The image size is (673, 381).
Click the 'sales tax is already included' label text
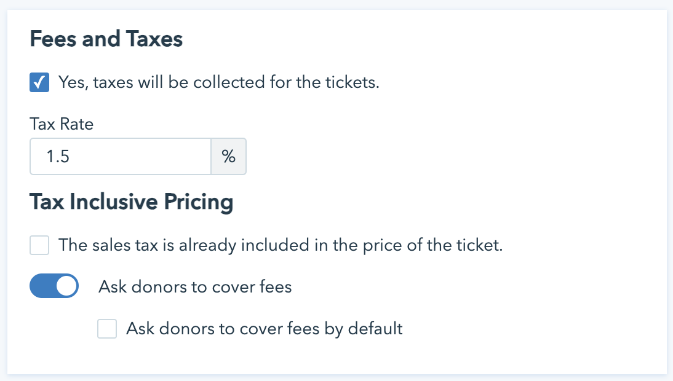(281, 246)
